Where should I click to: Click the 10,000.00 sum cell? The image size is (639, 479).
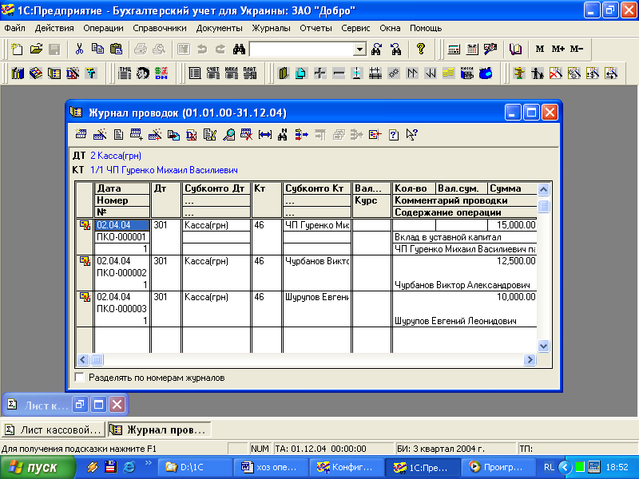[x=512, y=296]
